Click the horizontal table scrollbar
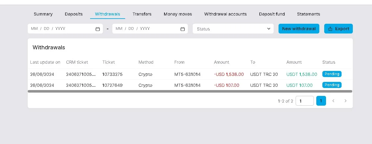Viewport: 372px width, 144px height. point(190,91)
